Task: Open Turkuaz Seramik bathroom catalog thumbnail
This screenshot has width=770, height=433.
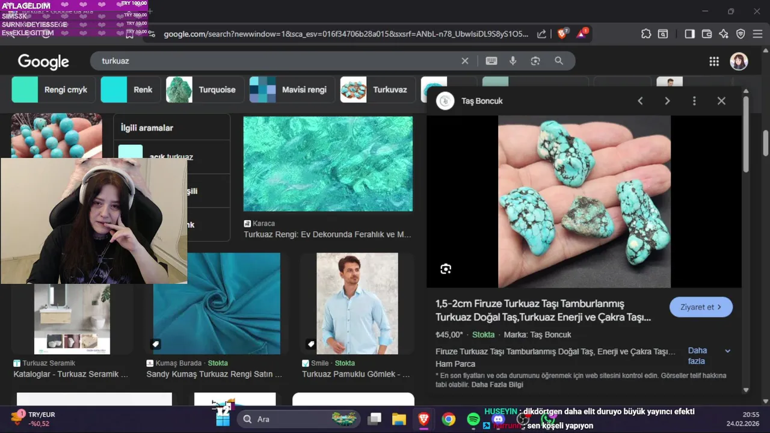Action: click(72, 319)
